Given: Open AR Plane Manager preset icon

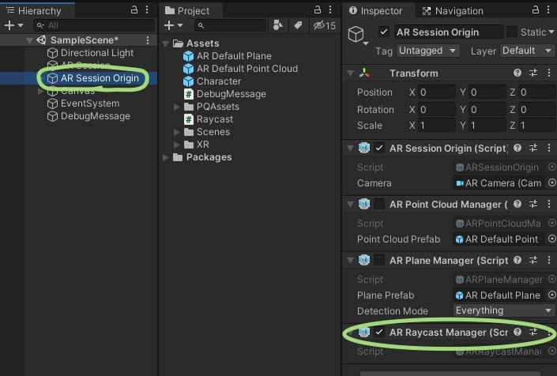Looking at the screenshot, I should [x=533, y=260].
